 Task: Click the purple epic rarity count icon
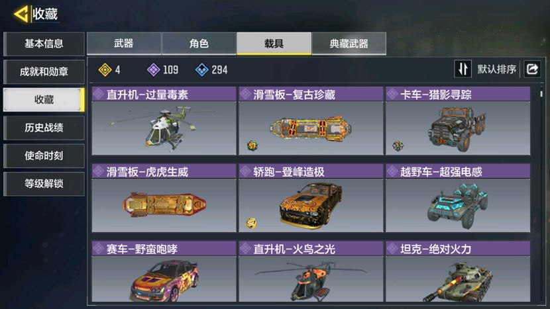click(x=153, y=69)
